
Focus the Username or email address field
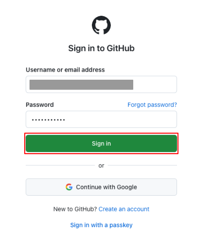pos(101,84)
